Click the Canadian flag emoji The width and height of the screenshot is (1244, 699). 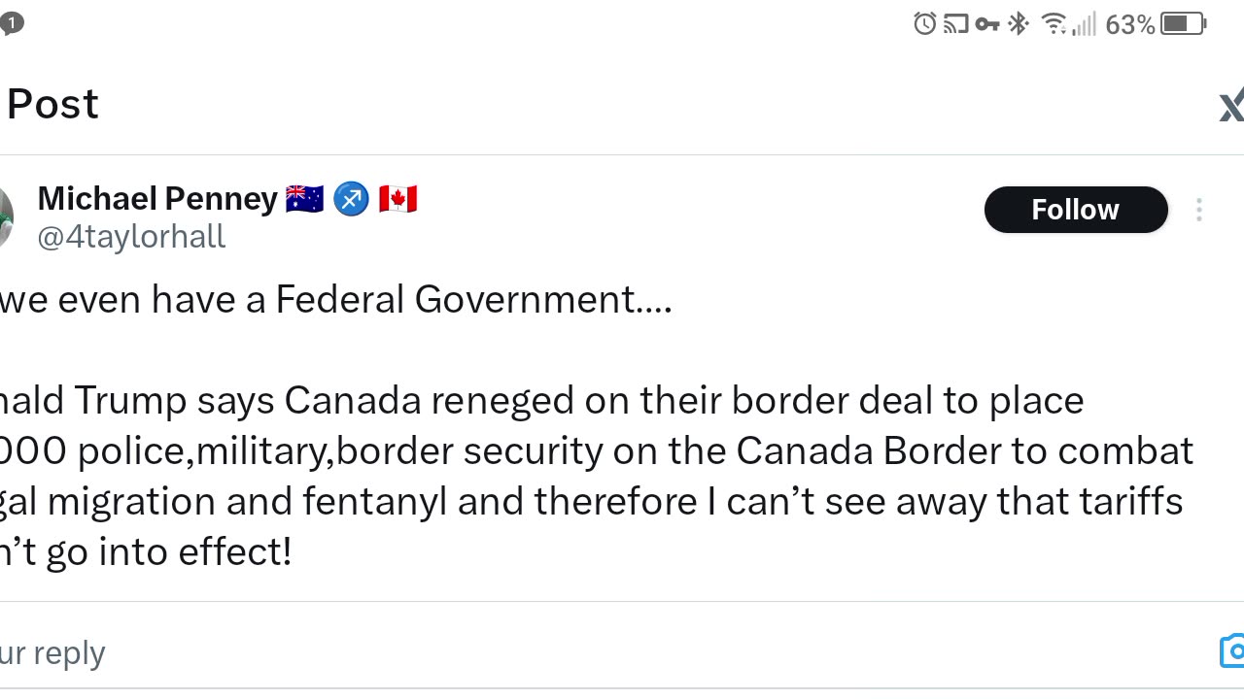pyautogui.click(x=397, y=199)
